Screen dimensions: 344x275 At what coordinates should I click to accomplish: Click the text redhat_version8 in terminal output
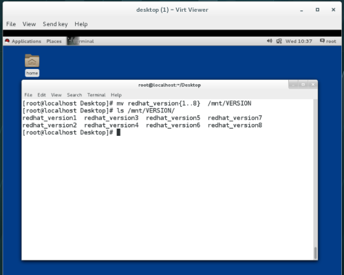tap(235, 125)
